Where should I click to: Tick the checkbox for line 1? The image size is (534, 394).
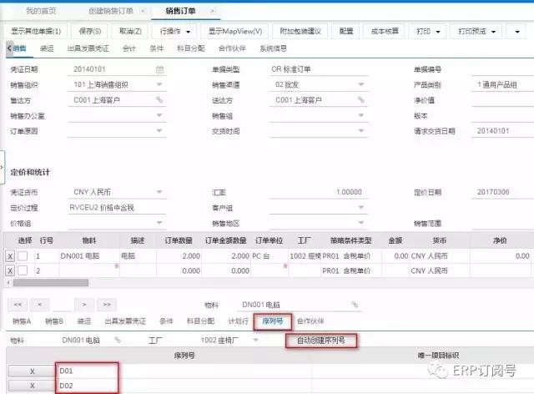pos(23,256)
